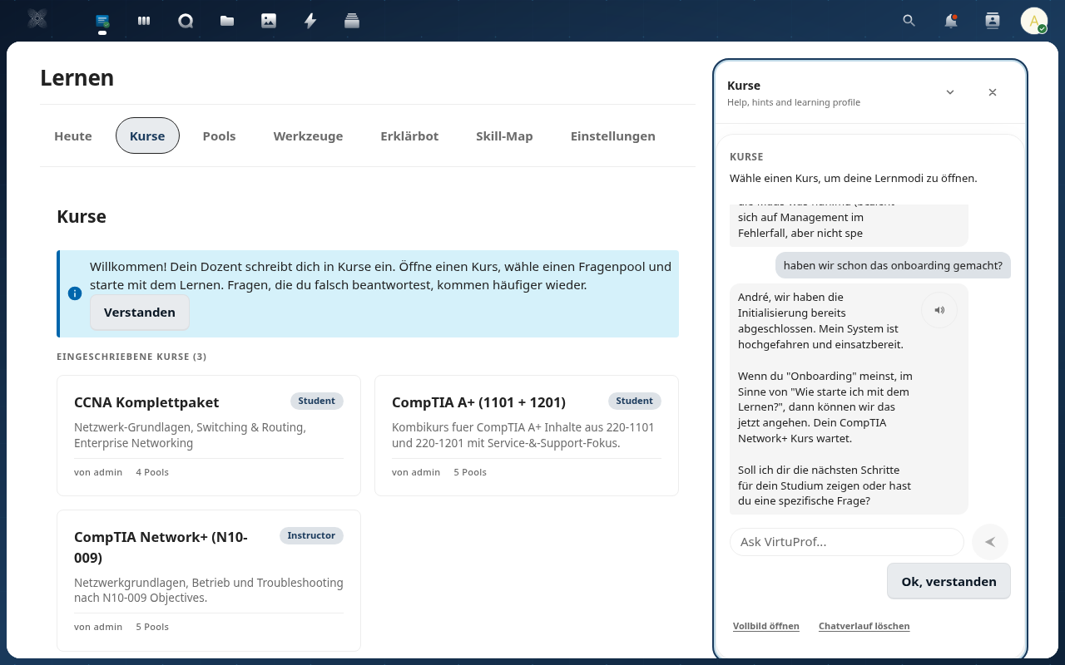1065x665 pixels.
Task: Open the avatar profile menu with letter A
Action: (1034, 21)
